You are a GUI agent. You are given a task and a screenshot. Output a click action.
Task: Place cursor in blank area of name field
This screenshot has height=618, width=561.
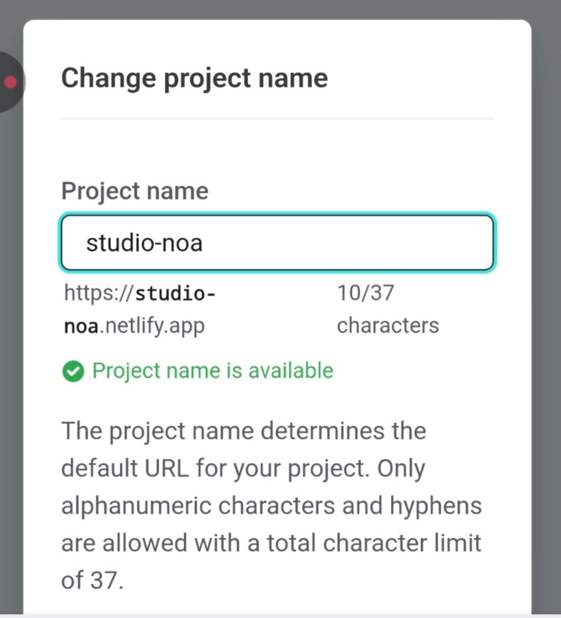(x=347, y=243)
